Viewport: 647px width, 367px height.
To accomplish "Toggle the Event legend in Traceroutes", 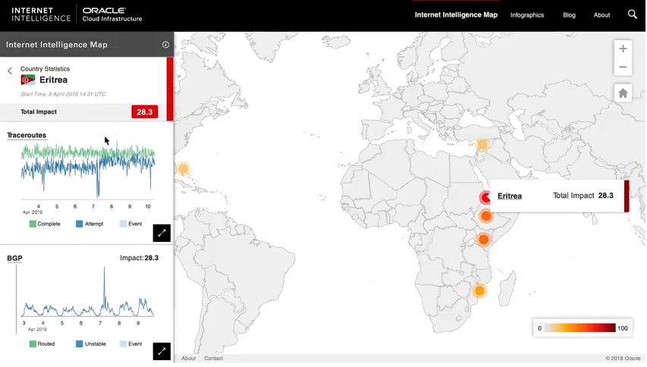I will [130, 224].
